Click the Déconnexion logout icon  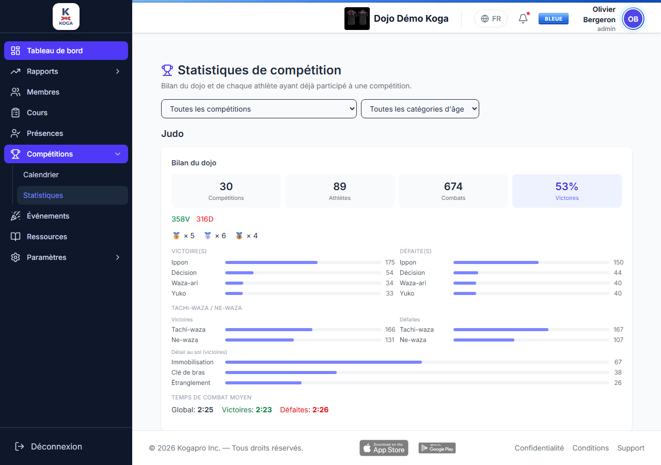pyautogui.click(x=20, y=446)
